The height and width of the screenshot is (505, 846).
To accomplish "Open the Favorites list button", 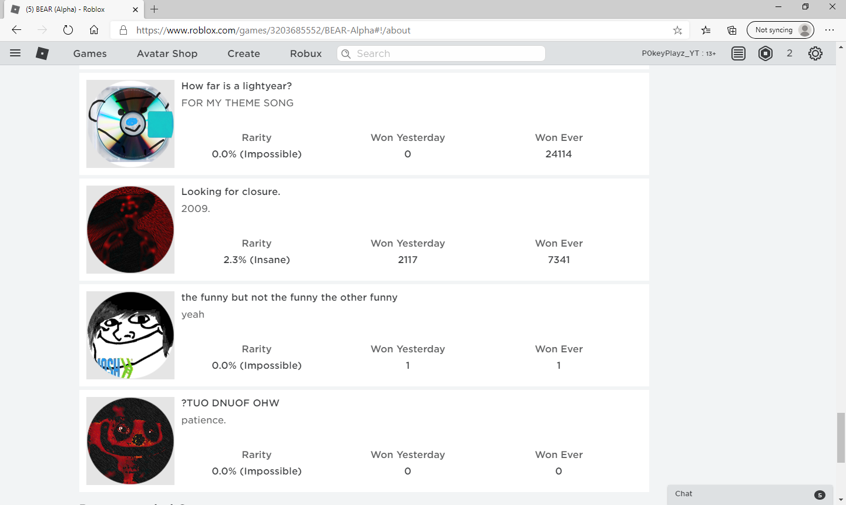I will click(706, 31).
